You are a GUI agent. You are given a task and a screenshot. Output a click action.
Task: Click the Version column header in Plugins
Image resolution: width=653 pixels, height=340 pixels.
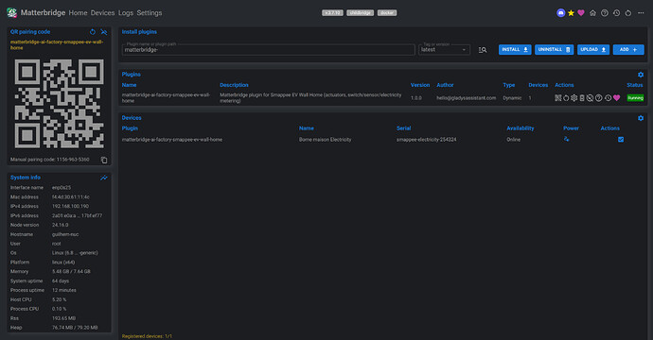[x=420, y=85]
